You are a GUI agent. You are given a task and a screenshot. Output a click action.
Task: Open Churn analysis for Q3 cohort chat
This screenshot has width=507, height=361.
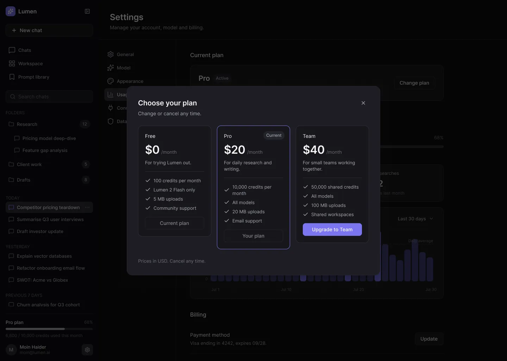[x=49, y=305]
